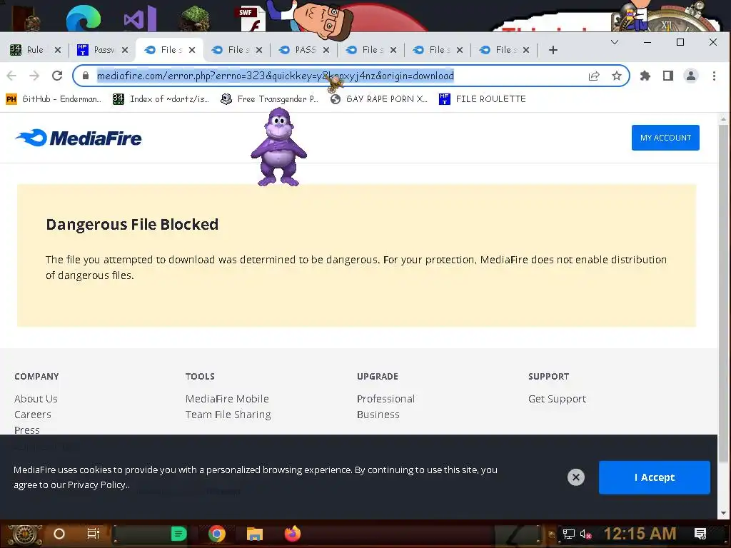Open the network tray icon
This screenshot has width=731, height=548.
569,534
